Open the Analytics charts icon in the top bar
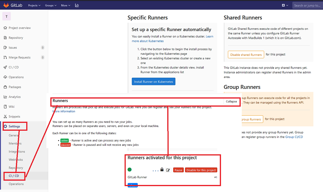 (x=77, y=5)
